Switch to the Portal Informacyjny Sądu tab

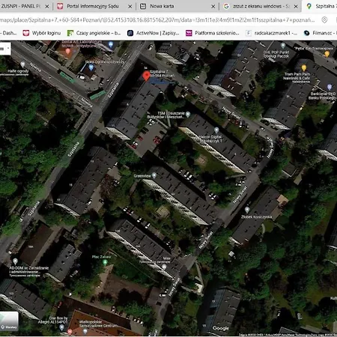tap(93, 6)
